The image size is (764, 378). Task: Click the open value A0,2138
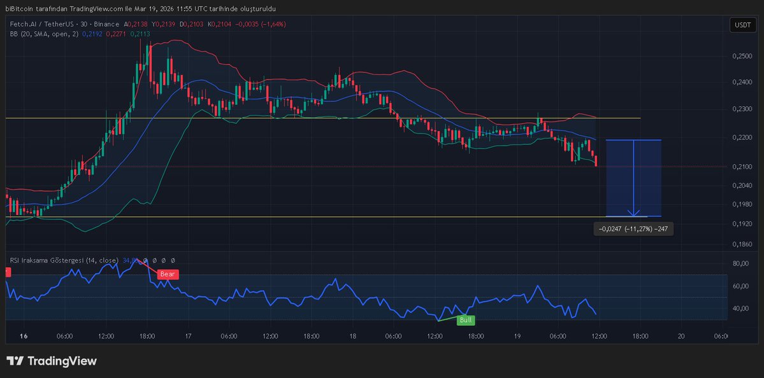(136, 24)
